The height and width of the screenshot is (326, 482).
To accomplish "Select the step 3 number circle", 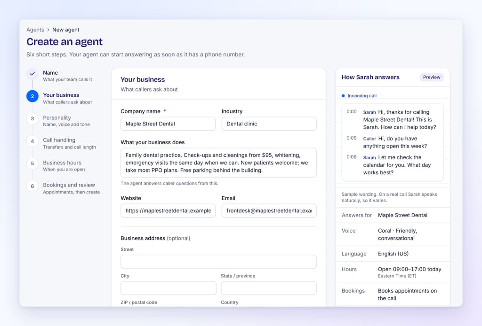I will tap(32, 119).
